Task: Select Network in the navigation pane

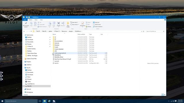Action: 29,89
